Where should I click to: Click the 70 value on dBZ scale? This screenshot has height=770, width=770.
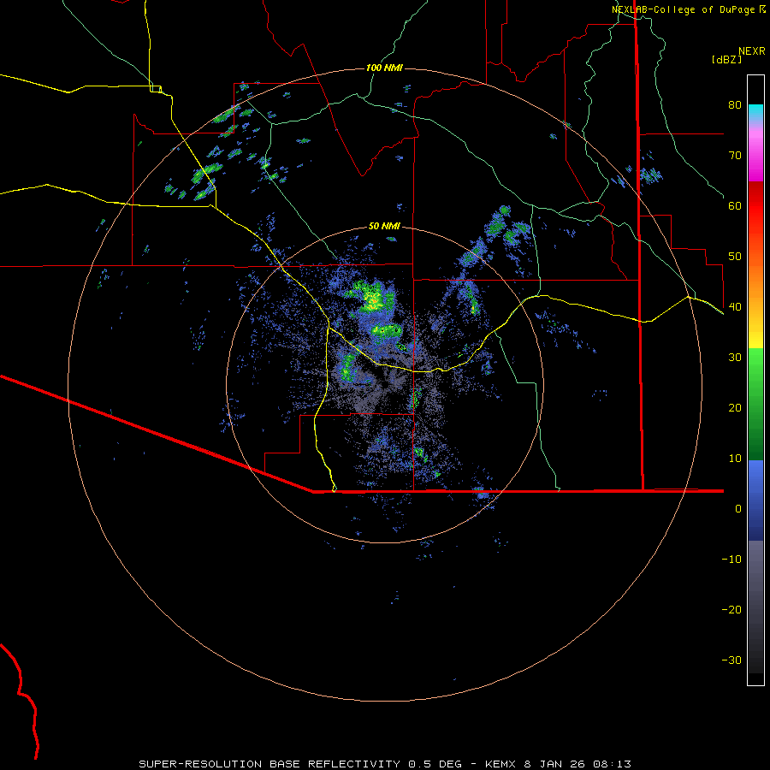pyautogui.click(x=735, y=156)
